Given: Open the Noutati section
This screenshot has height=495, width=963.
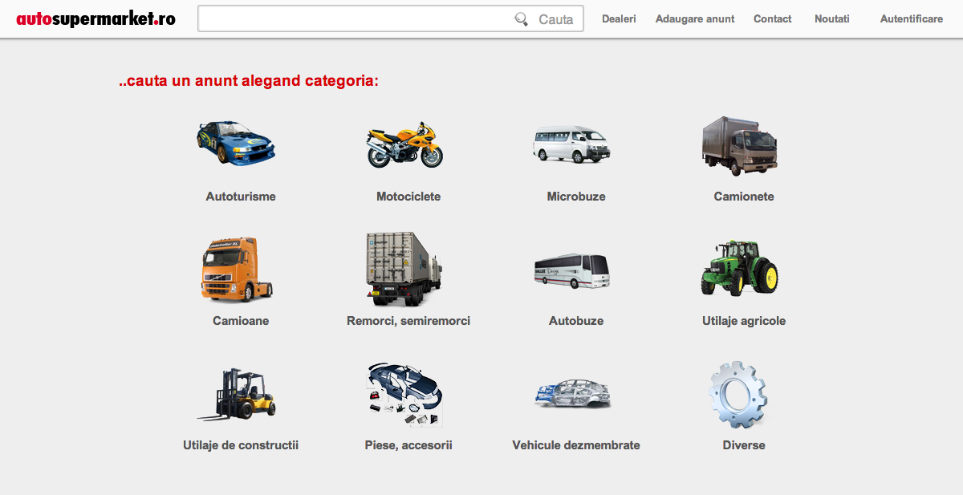Looking at the screenshot, I should pyautogui.click(x=832, y=19).
